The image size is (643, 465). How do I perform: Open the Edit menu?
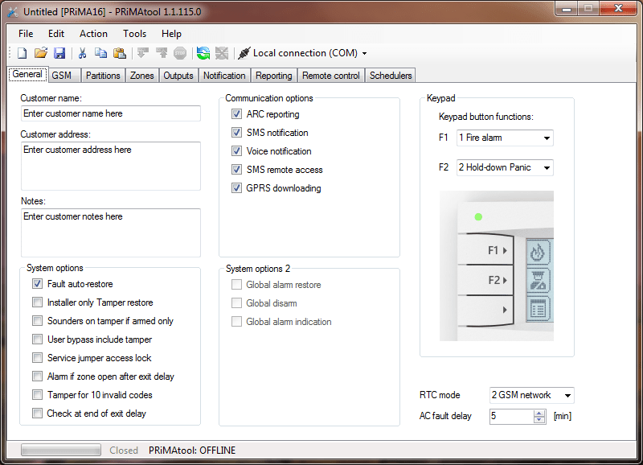pyautogui.click(x=56, y=34)
